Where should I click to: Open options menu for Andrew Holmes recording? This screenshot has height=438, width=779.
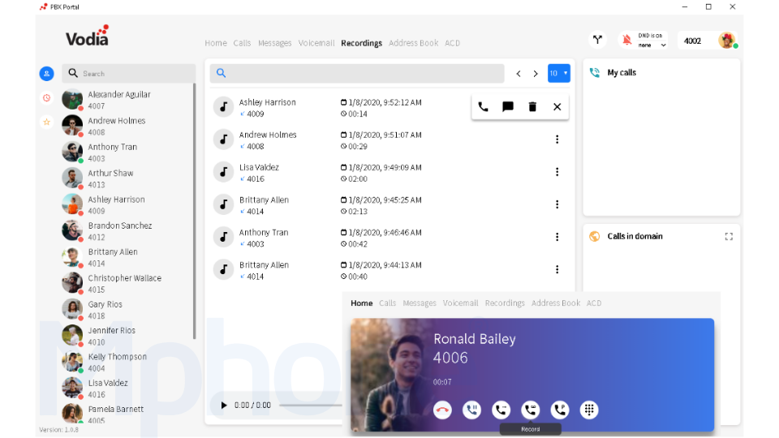coord(557,140)
